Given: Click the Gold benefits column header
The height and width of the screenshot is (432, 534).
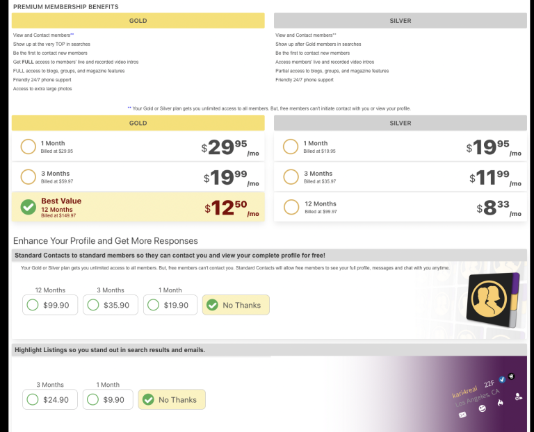Looking at the screenshot, I should click(x=138, y=21).
